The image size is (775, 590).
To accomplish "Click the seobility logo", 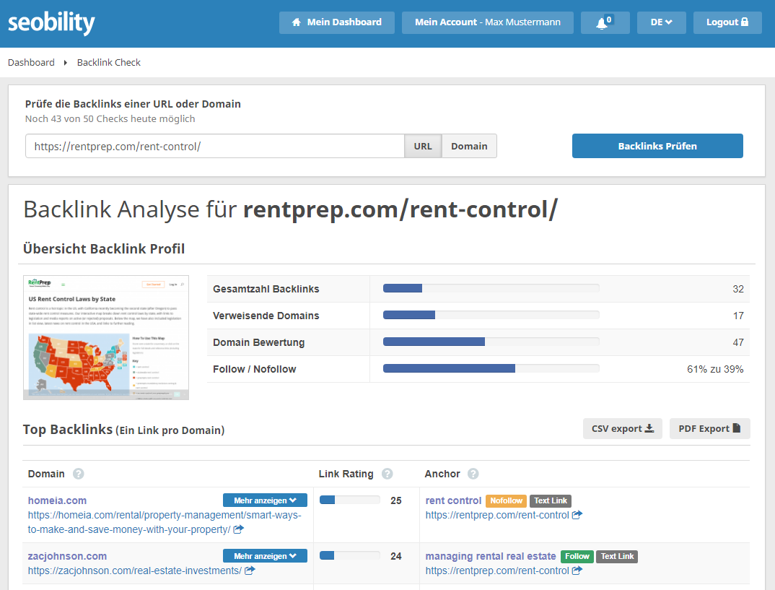I will point(51,23).
